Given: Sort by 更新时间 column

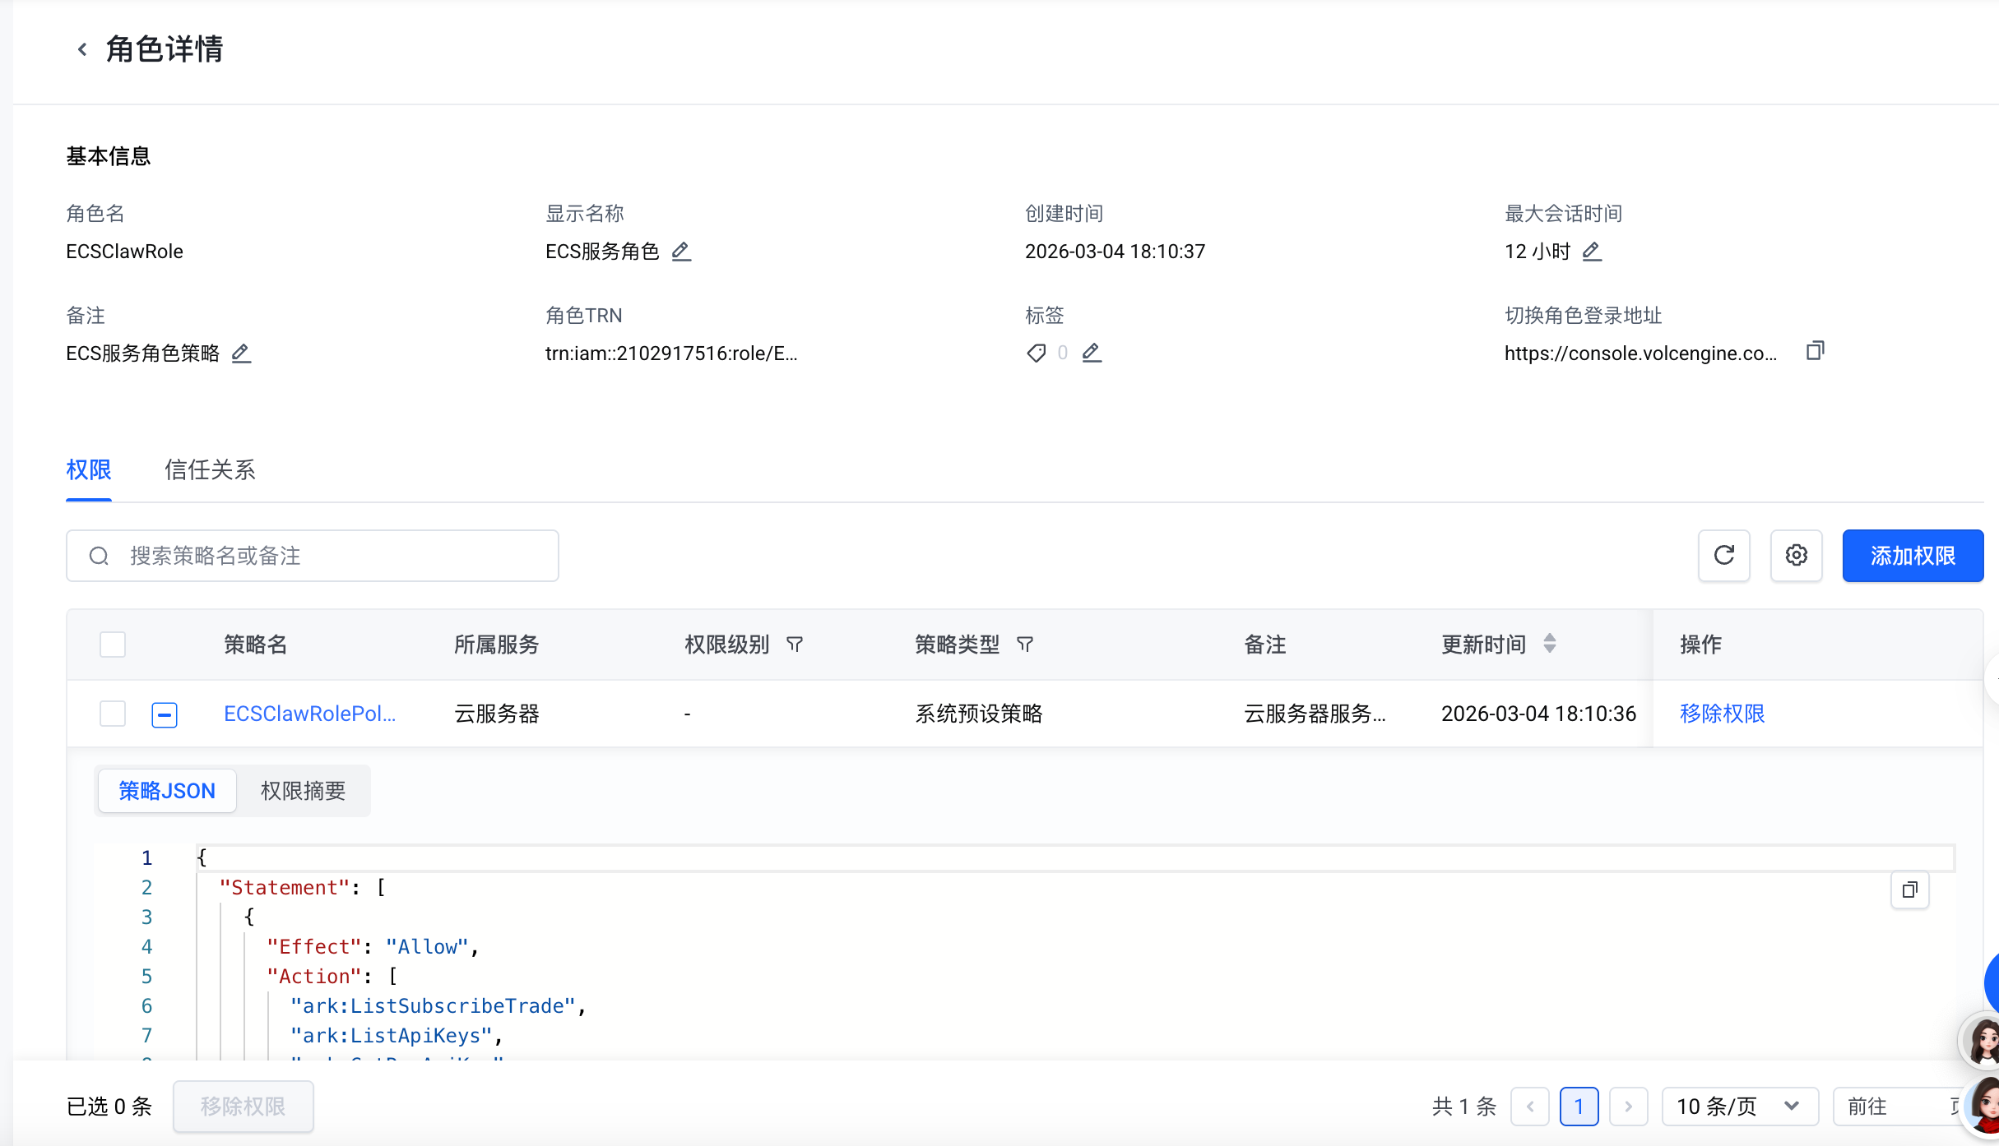Looking at the screenshot, I should pyautogui.click(x=1550, y=644).
